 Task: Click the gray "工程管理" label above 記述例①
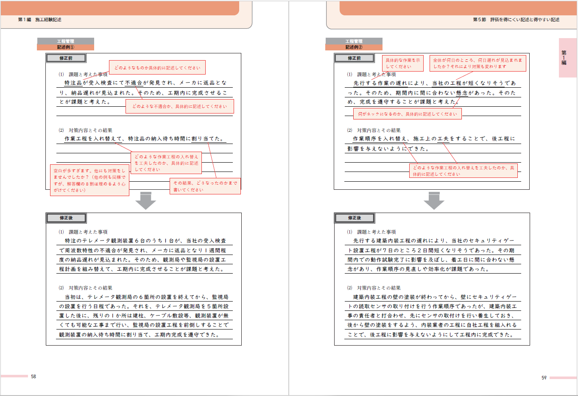click(x=66, y=41)
